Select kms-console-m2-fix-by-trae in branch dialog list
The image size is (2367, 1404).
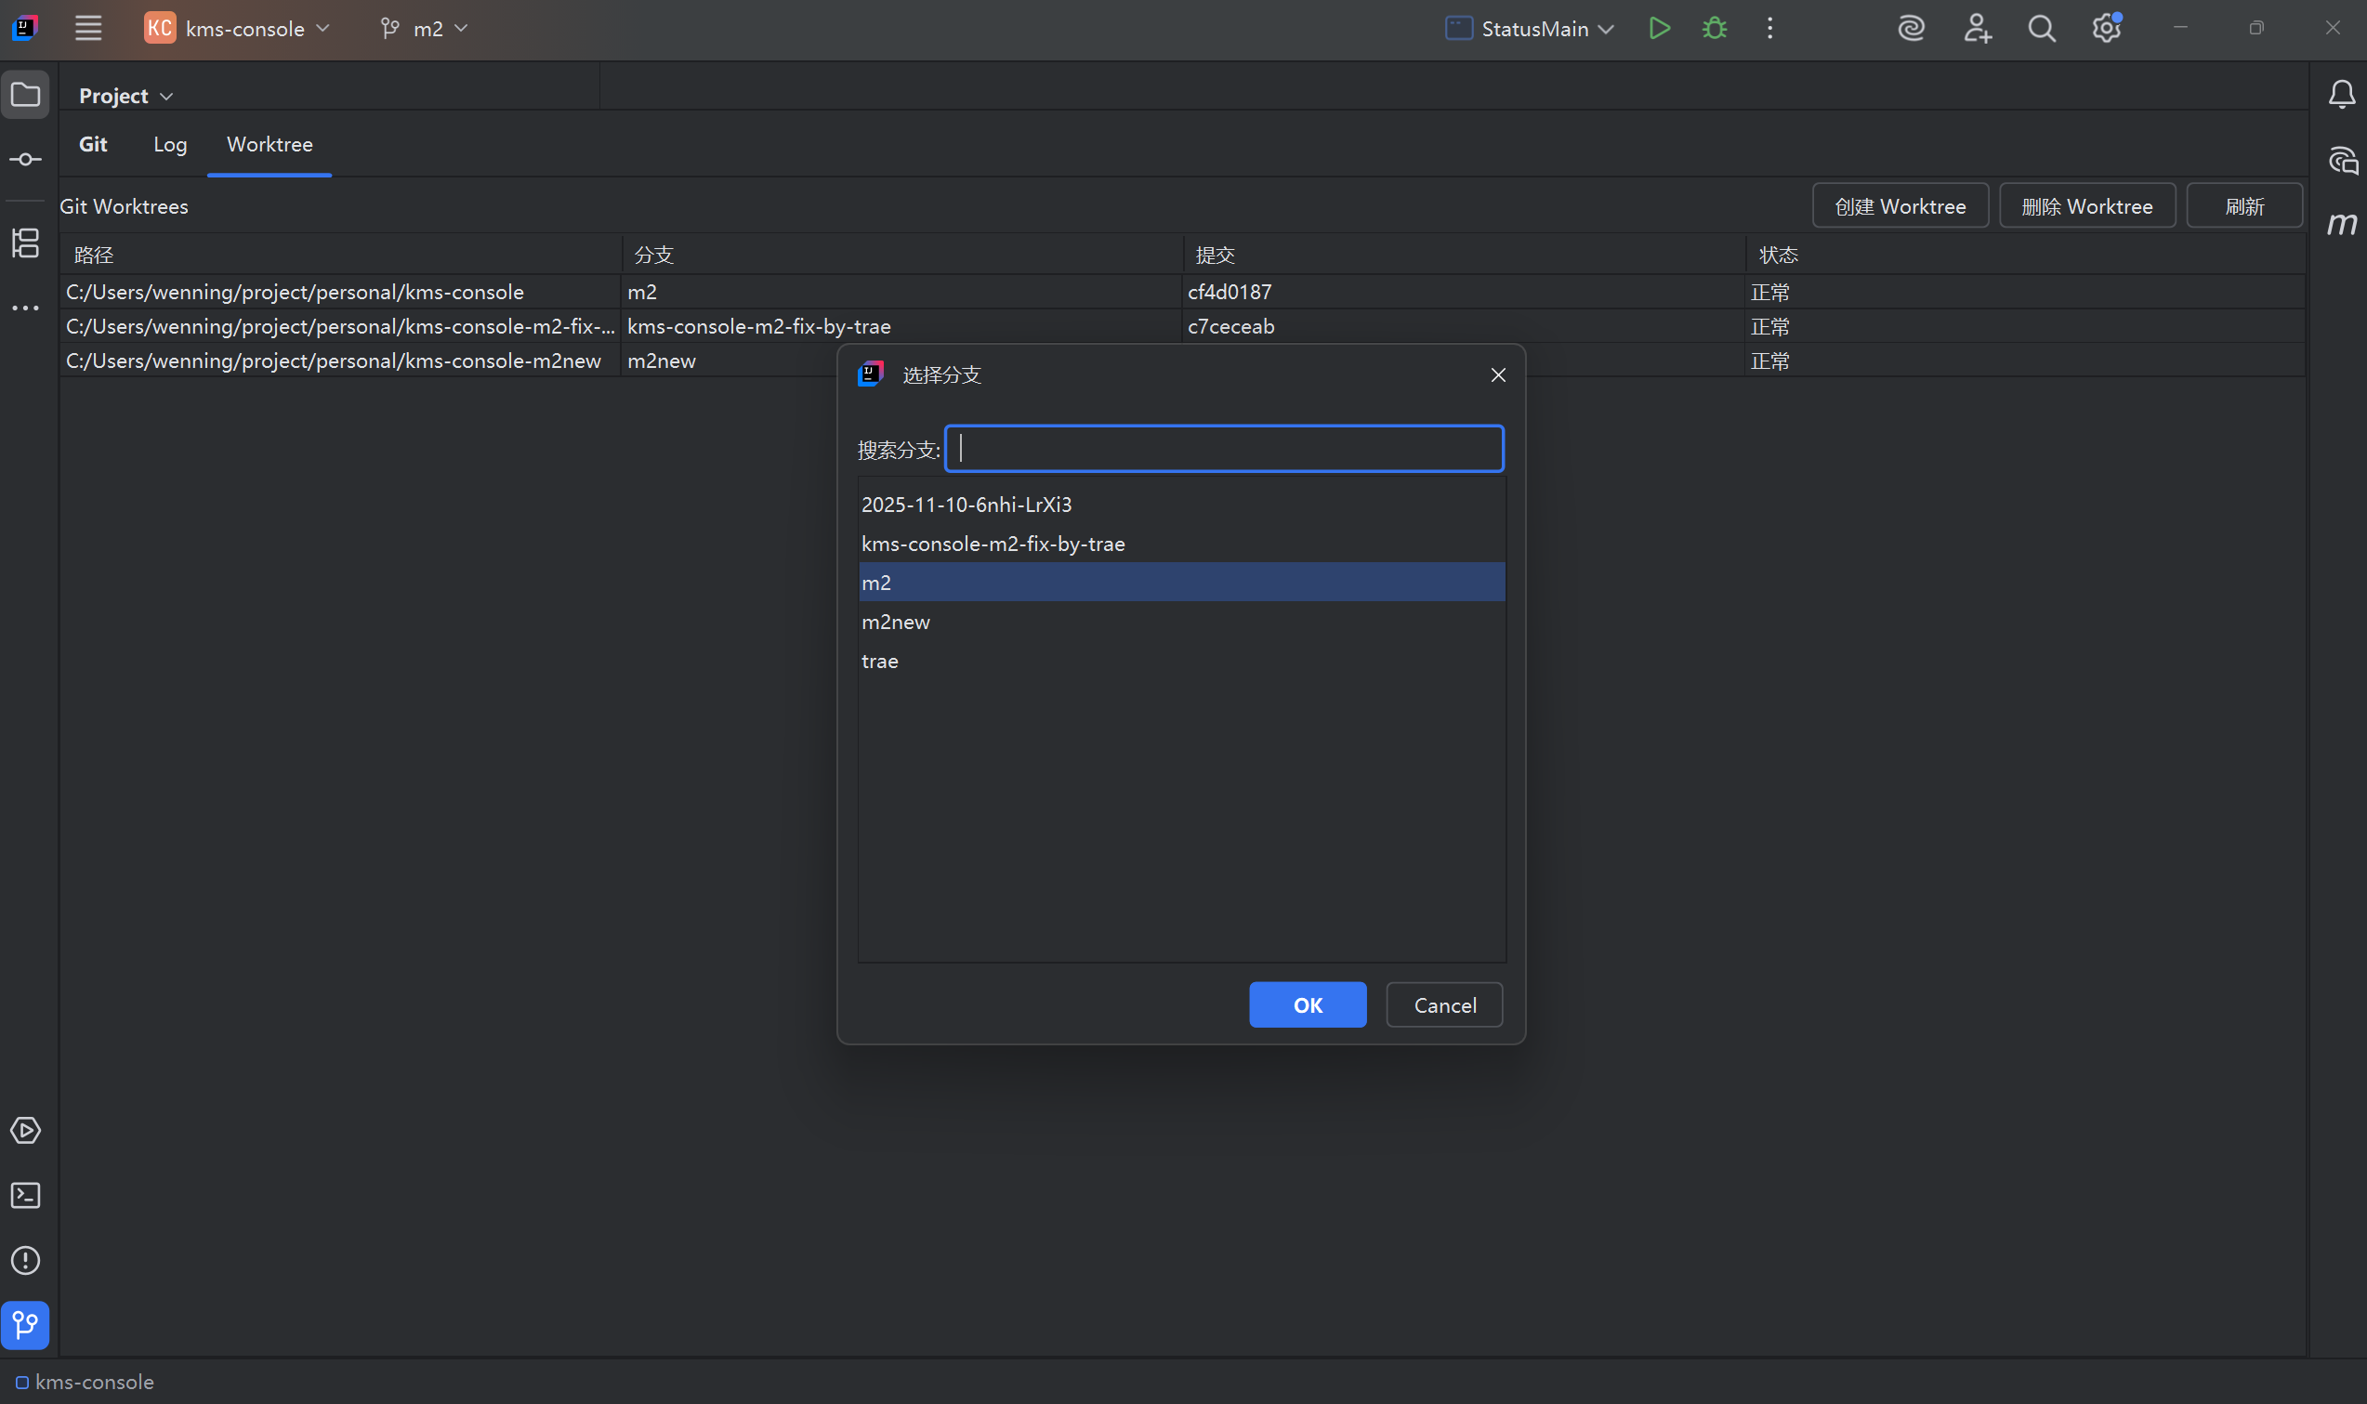point(1180,543)
